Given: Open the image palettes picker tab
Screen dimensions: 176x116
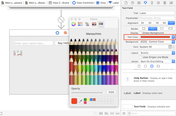Looking at the screenshot, I should click(94, 24).
